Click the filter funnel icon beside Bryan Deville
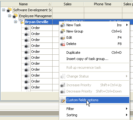133x120 pixels. tap(21, 22)
